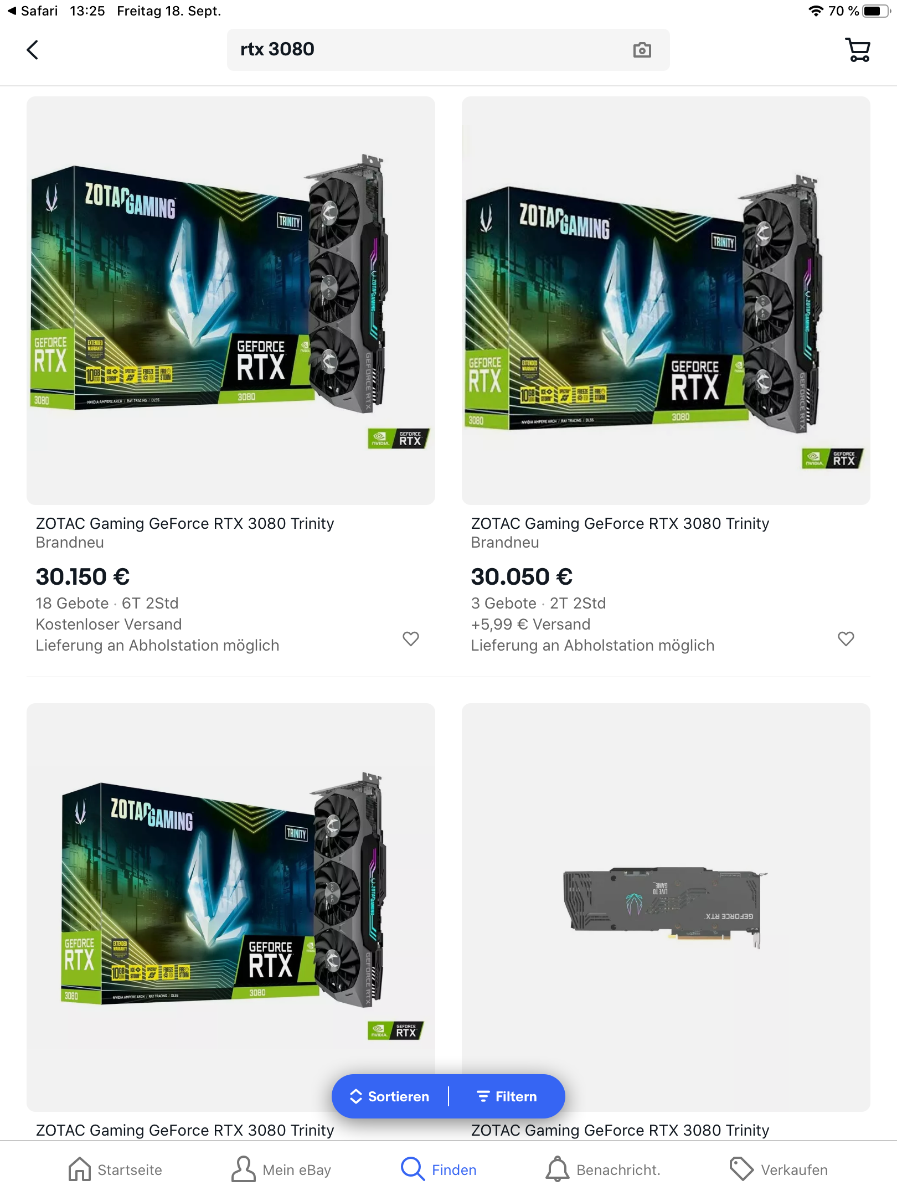Return to Safari via status bar
Viewport: 897px width, 1196px height.
pyautogui.click(x=33, y=11)
